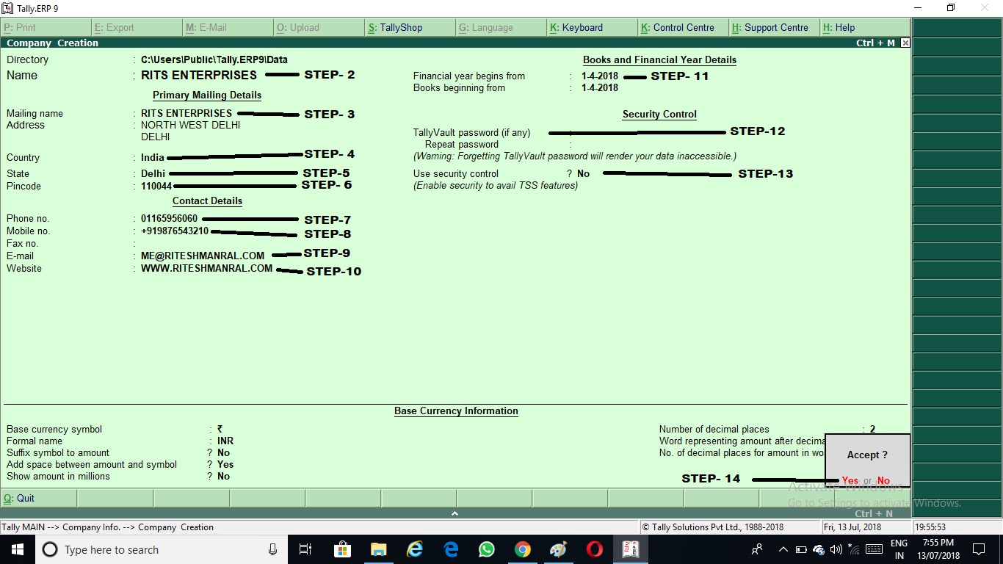Open the Paint app from the taskbar
The image size is (1003, 564).
pos(559,549)
